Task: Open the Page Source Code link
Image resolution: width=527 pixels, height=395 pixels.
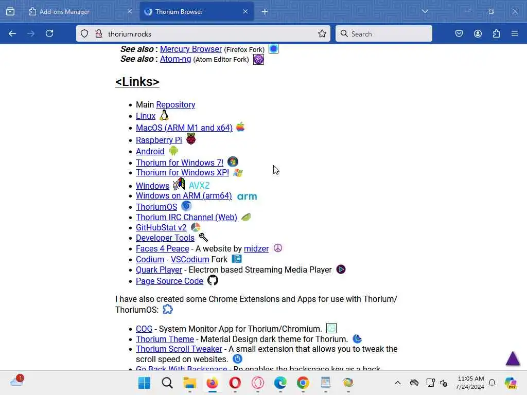Action: point(169,281)
